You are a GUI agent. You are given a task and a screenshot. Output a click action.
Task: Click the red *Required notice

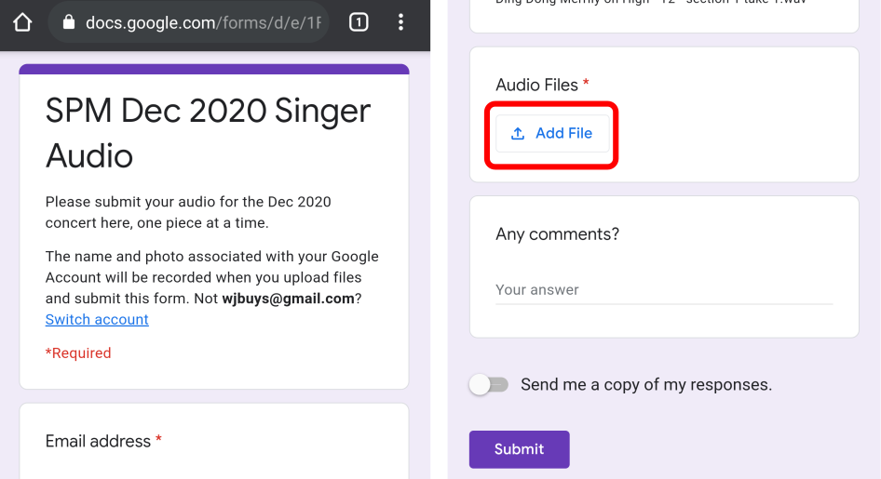coord(78,353)
